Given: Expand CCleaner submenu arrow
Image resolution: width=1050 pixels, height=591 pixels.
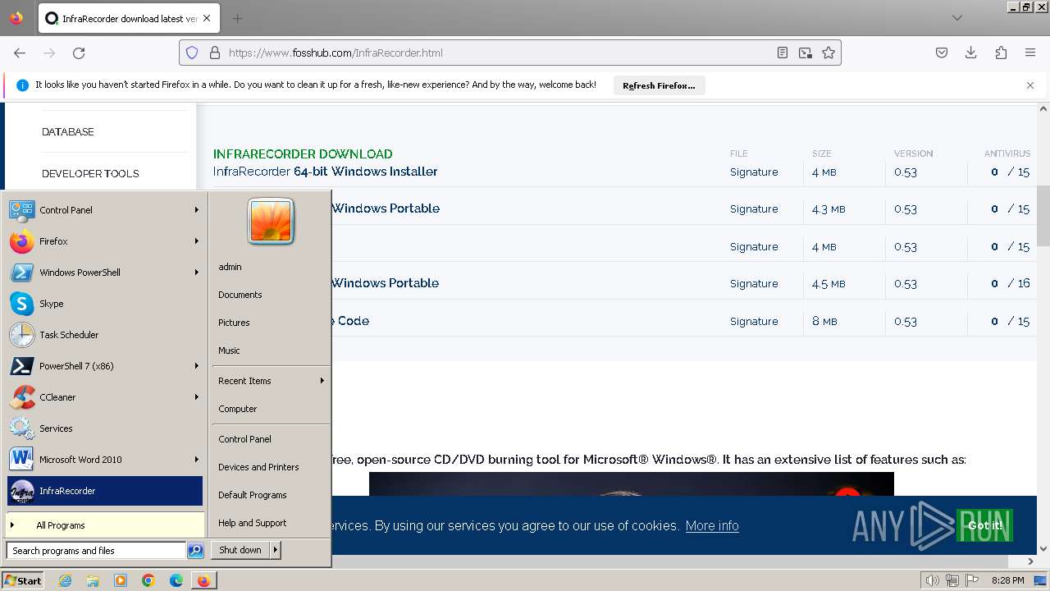Looking at the screenshot, I should coord(196,397).
